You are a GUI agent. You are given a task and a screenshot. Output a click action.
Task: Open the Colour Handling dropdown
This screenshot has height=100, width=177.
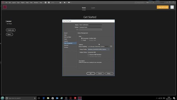pos(98,46)
